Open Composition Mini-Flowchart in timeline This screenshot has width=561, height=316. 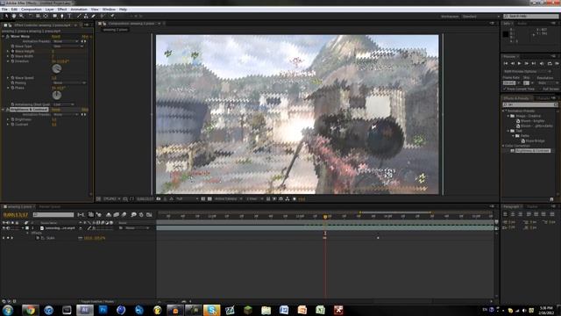(x=81, y=214)
